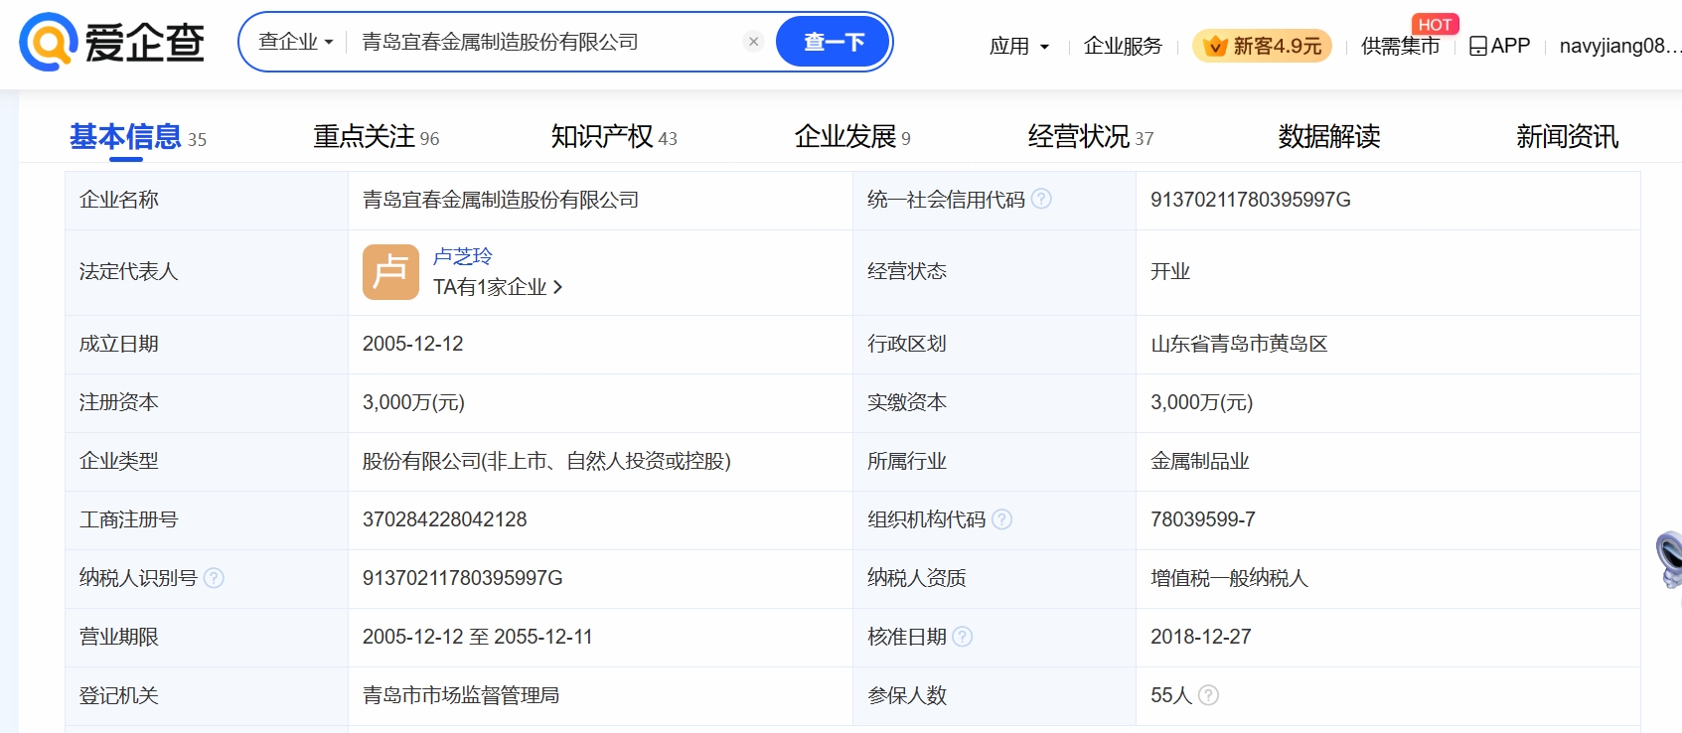Select taxpayer ID value in 纳税人识别号 row
The width and height of the screenshot is (1682, 733).
tap(463, 578)
